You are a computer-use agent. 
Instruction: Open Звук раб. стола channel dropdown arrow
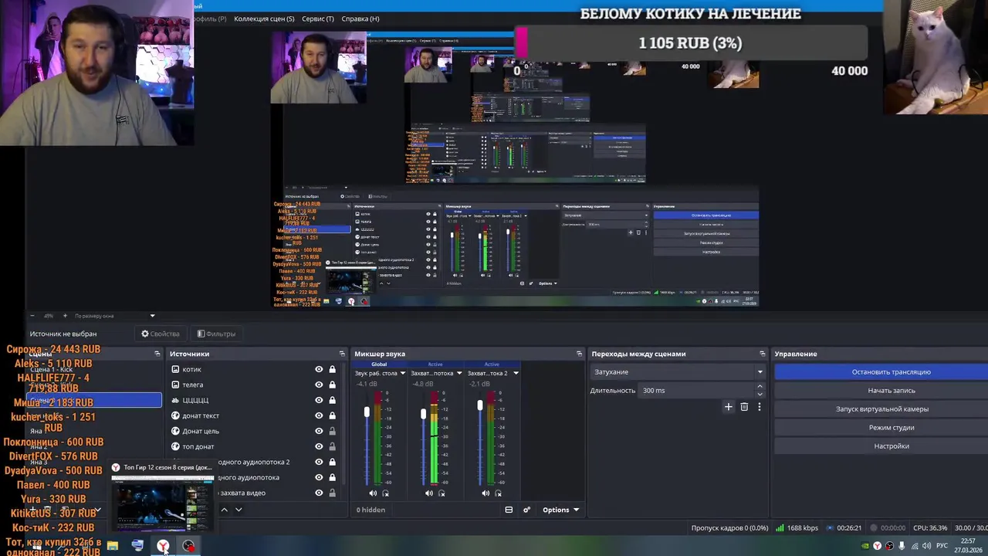402,373
